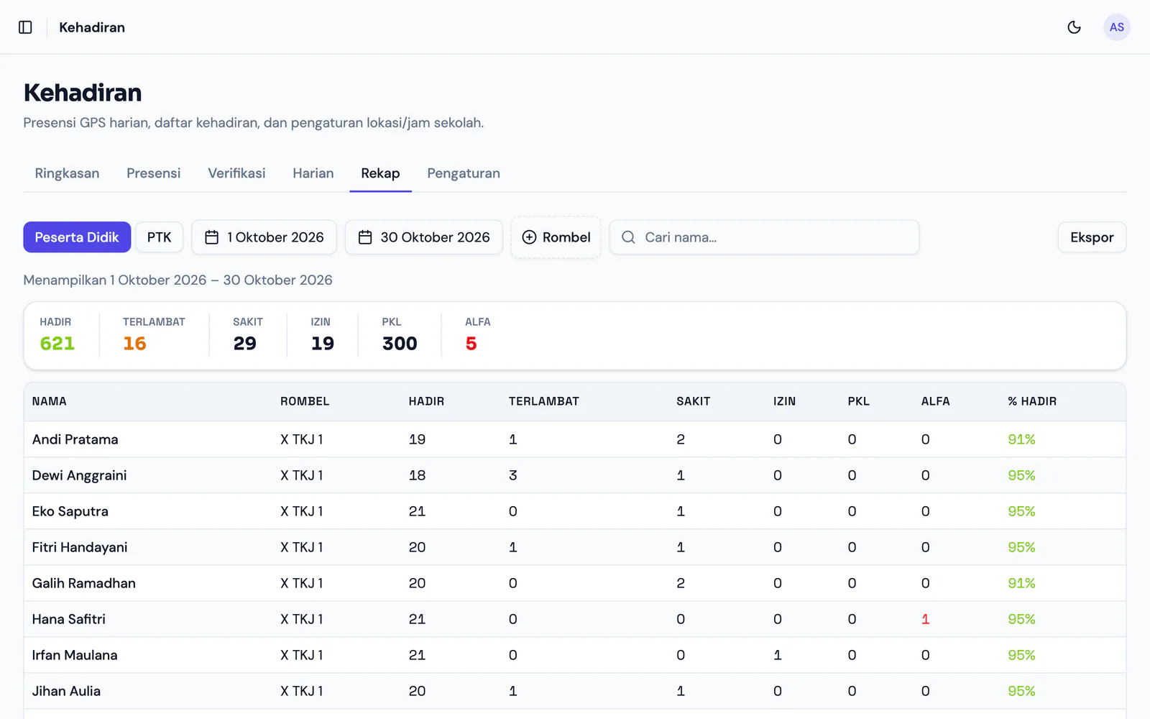Click Irfan Maulana's Izin value 1
Viewport: 1150px width, 719px height.
pyautogui.click(x=778, y=655)
